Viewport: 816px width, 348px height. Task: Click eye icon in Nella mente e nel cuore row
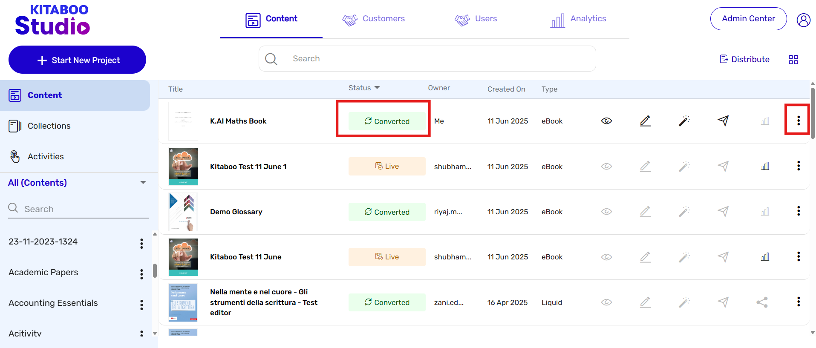606,302
